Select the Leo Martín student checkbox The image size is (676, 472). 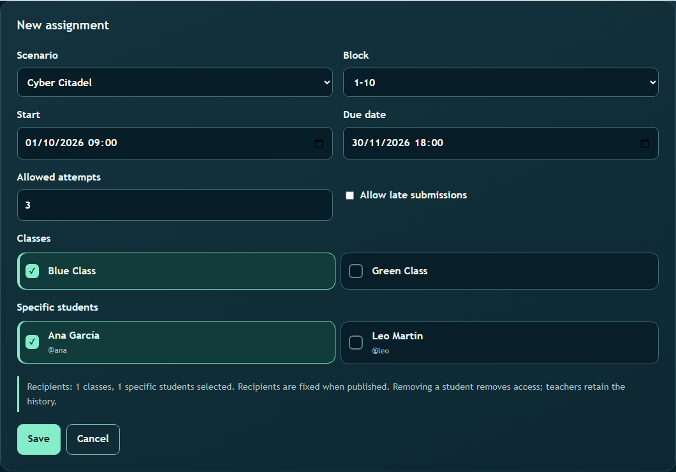(x=356, y=343)
